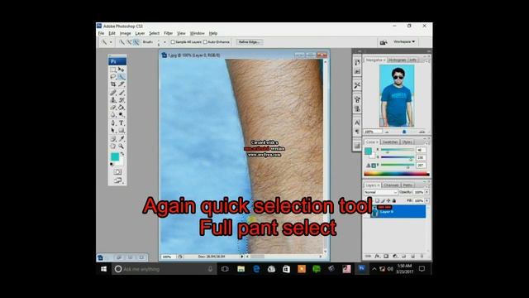Select the Eyedropper tool
Viewport: 529px width, 298px height.
pos(122,138)
